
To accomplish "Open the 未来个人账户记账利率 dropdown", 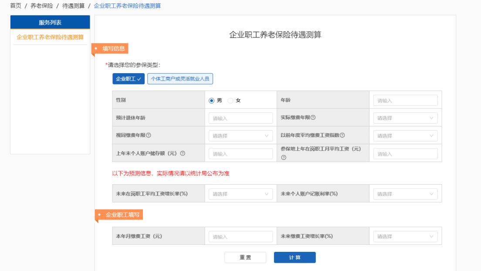I will pos(404,193).
